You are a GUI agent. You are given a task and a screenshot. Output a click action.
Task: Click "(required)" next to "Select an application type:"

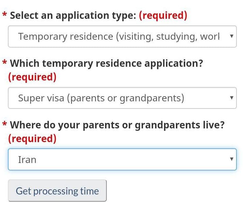click(x=163, y=15)
